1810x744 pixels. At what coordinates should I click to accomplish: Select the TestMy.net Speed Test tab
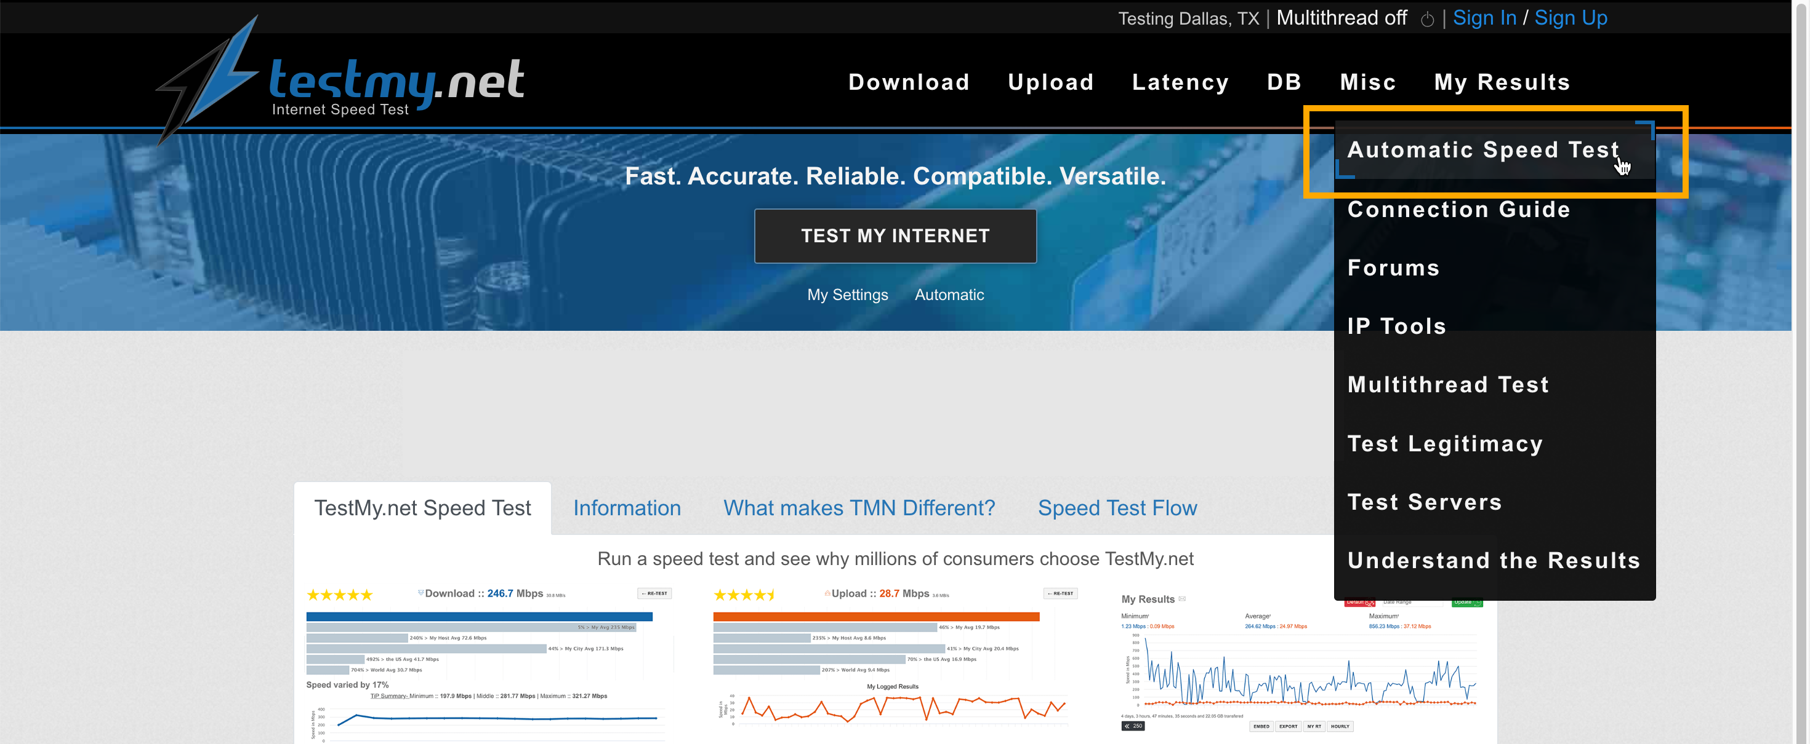point(422,508)
